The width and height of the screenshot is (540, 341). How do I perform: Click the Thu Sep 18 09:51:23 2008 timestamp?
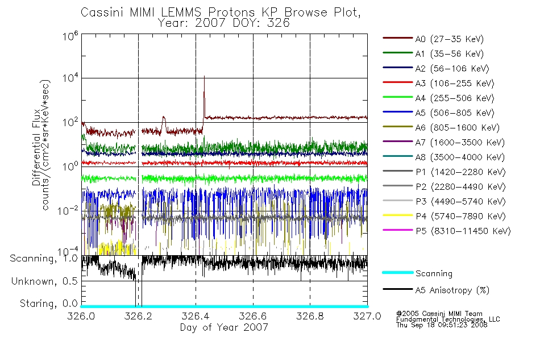click(x=442, y=325)
